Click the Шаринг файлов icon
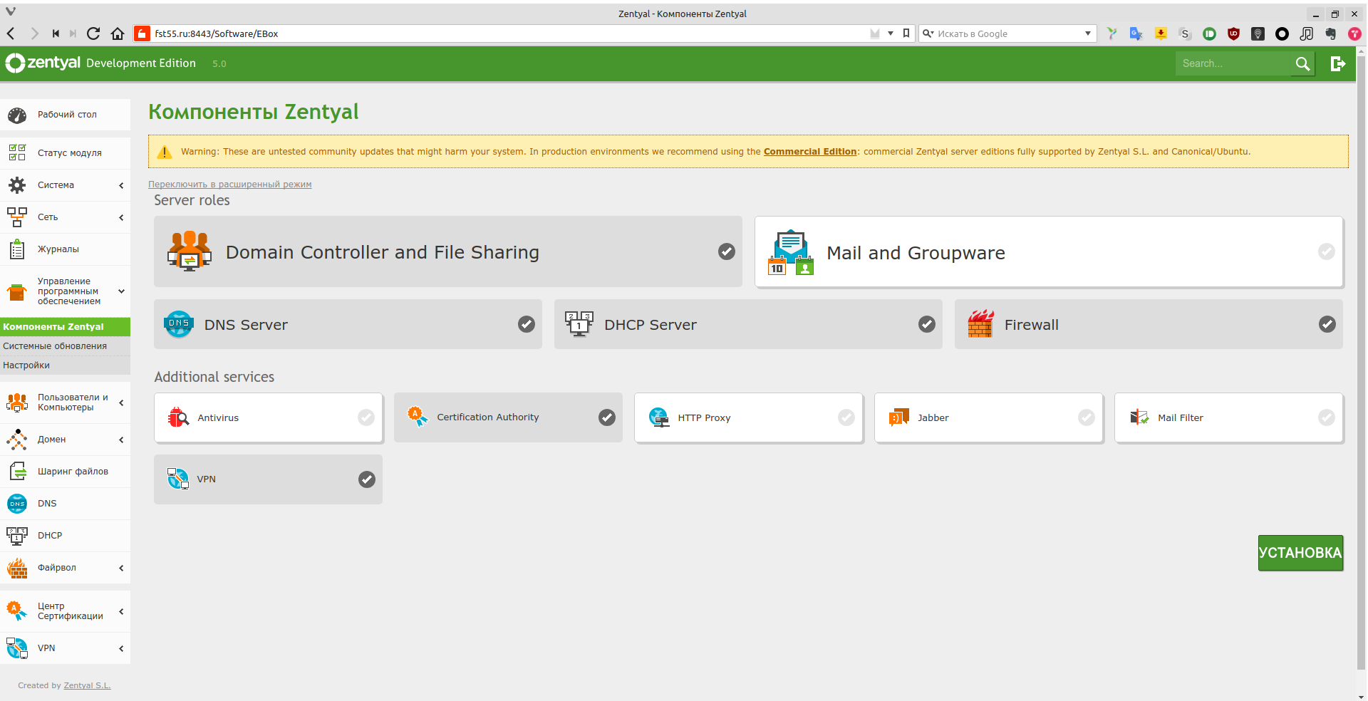 coord(17,472)
